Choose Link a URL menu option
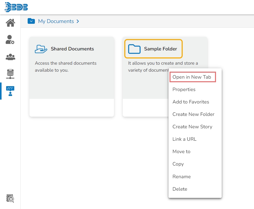 click(184, 139)
